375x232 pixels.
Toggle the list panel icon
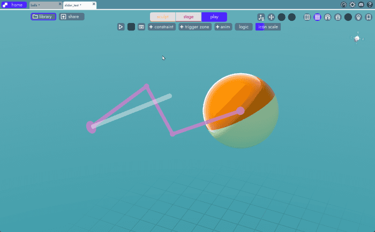click(x=307, y=17)
